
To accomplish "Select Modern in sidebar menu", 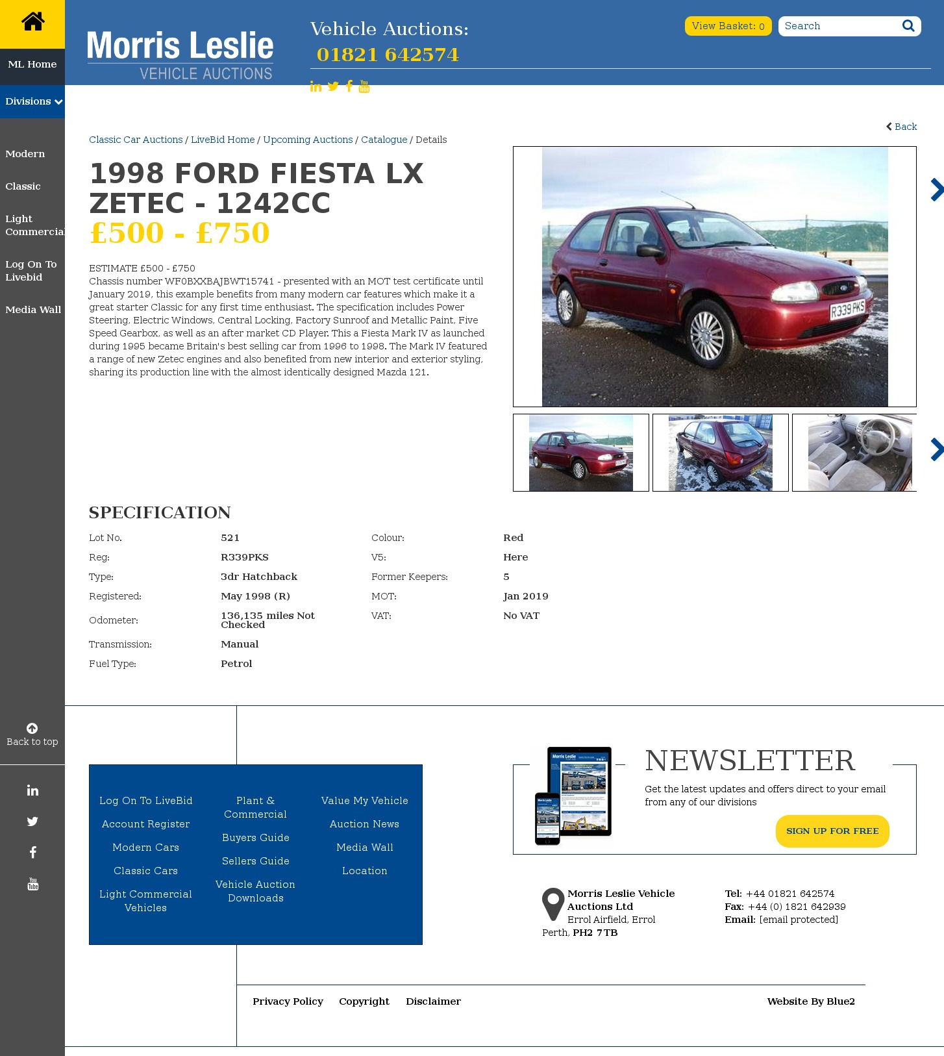I will (x=25, y=154).
